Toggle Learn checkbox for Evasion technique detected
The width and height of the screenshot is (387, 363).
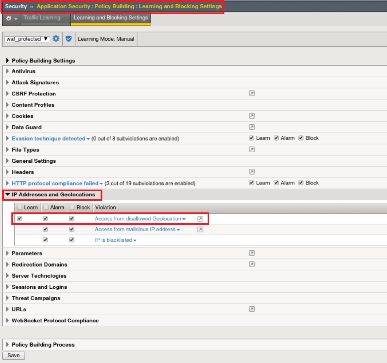(252, 138)
